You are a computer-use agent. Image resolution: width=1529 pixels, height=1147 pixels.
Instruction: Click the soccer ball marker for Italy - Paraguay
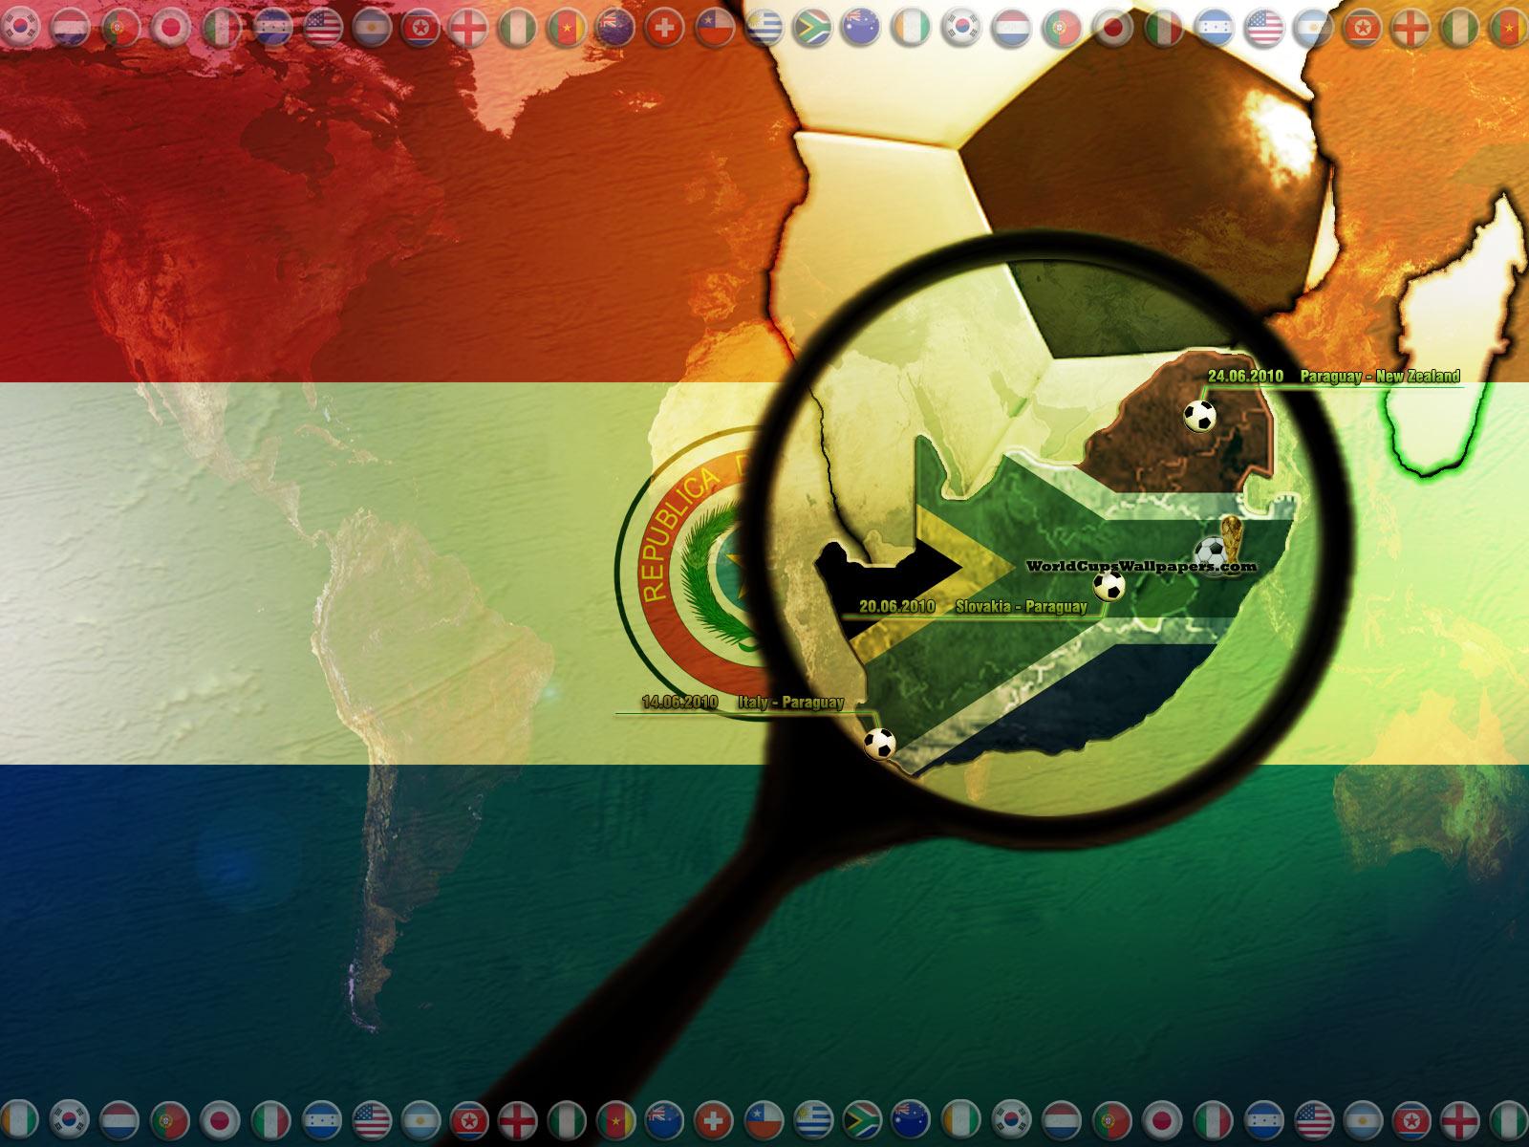880,743
